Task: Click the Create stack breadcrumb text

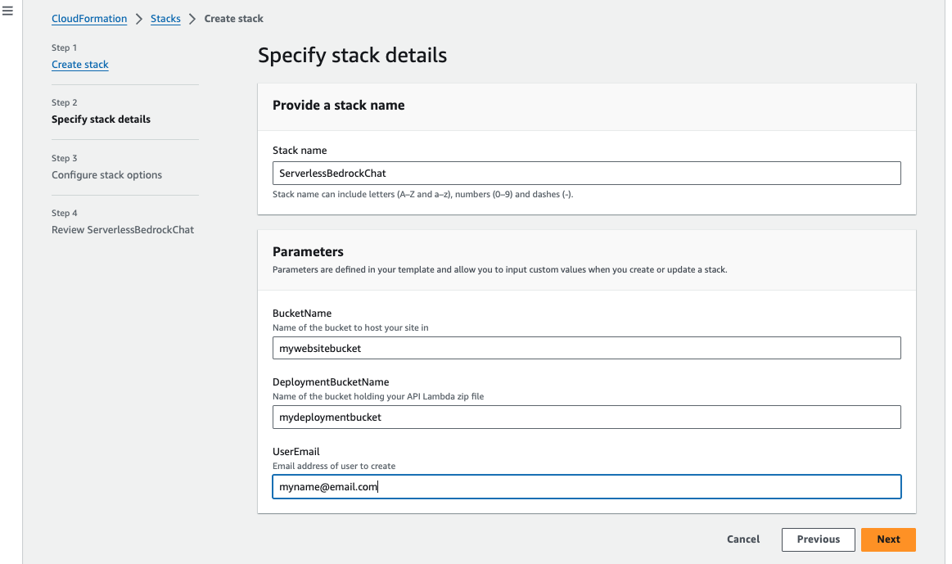Action: click(x=233, y=18)
